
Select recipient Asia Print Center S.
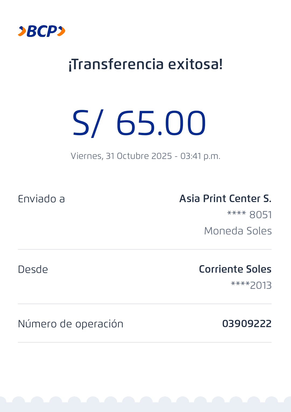(x=225, y=199)
